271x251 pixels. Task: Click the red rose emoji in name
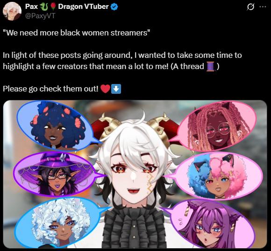53,7
